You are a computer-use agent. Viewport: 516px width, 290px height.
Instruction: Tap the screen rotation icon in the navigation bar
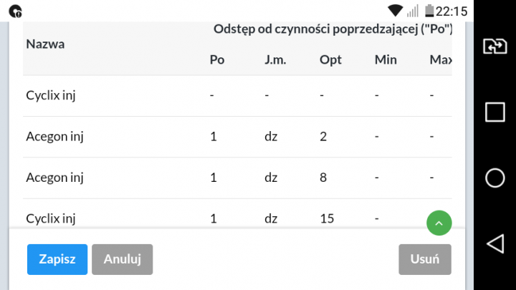tap(495, 47)
